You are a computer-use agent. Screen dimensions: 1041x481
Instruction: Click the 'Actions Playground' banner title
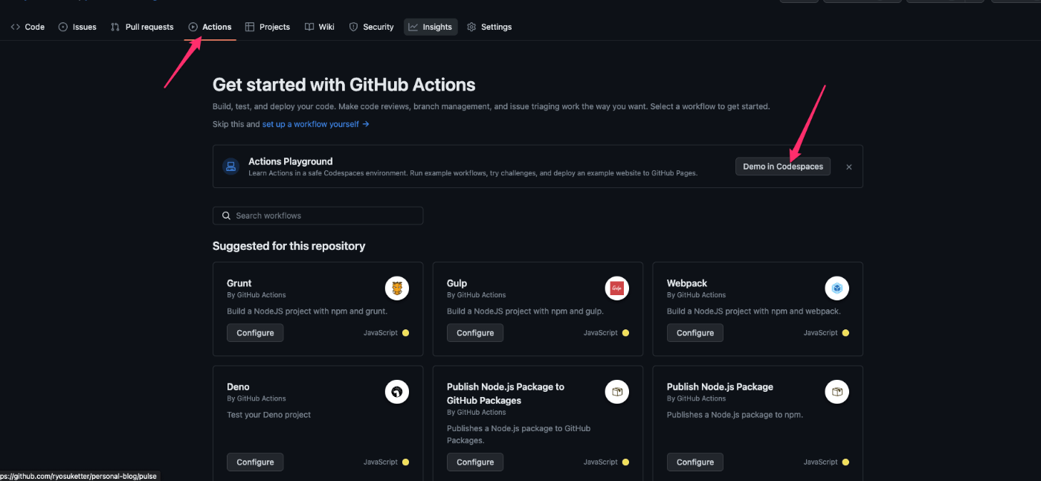[291, 161]
